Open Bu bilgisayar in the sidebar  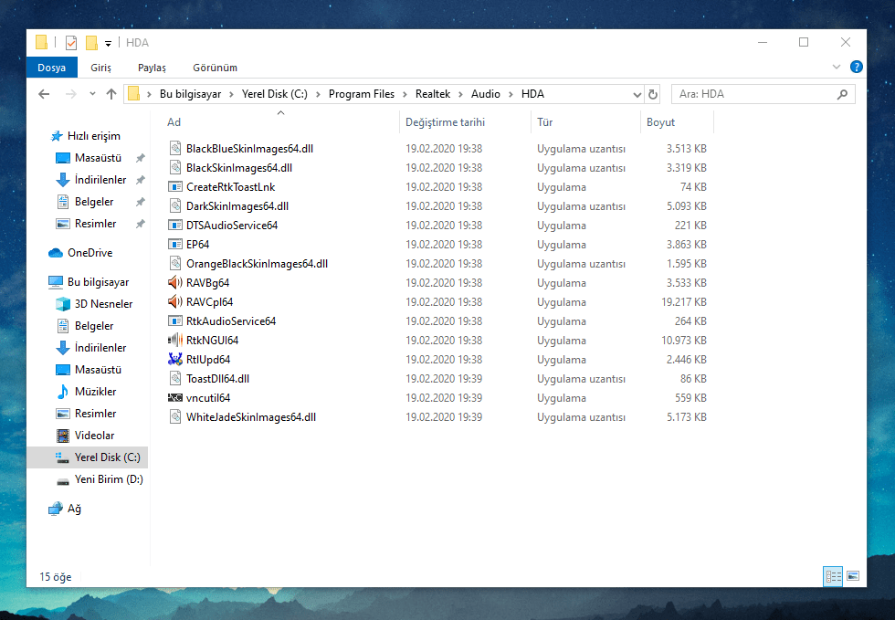pos(89,281)
